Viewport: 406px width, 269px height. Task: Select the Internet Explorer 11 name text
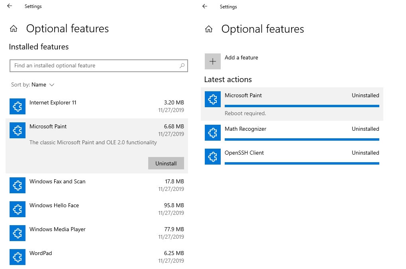53,102
